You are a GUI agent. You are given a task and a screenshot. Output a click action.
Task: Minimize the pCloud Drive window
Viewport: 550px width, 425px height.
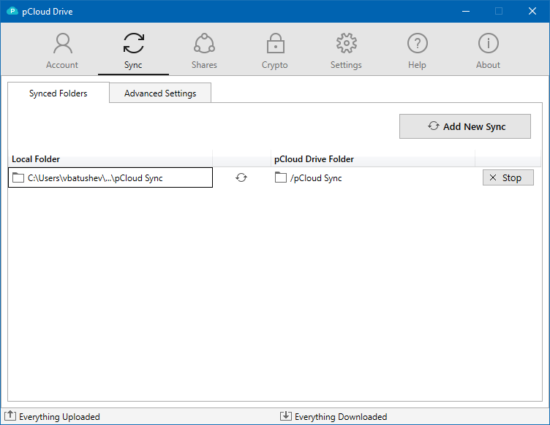click(x=466, y=11)
